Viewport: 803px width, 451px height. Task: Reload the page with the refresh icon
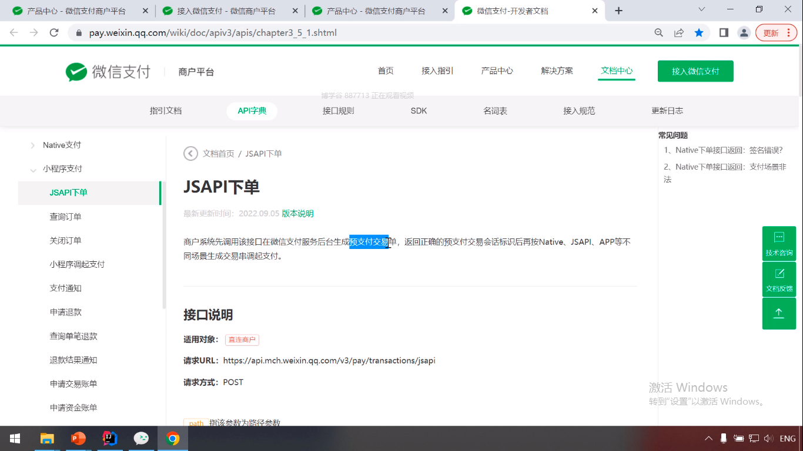(54, 33)
